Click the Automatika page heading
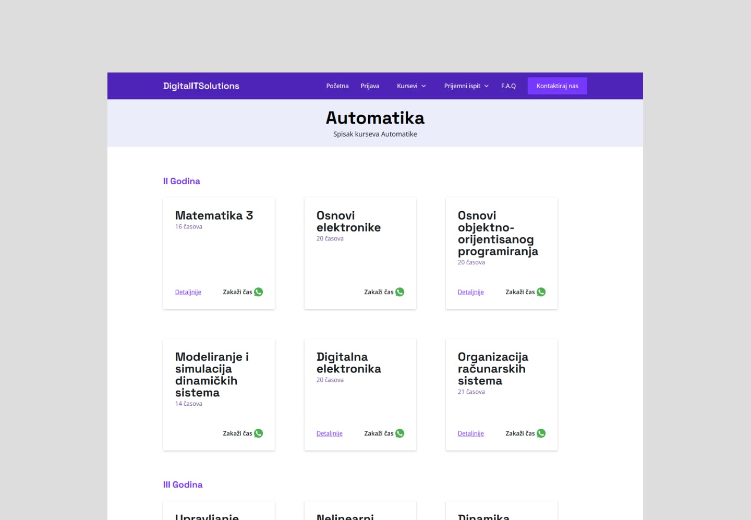Screen dimensions: 751x520 point(375,118)
